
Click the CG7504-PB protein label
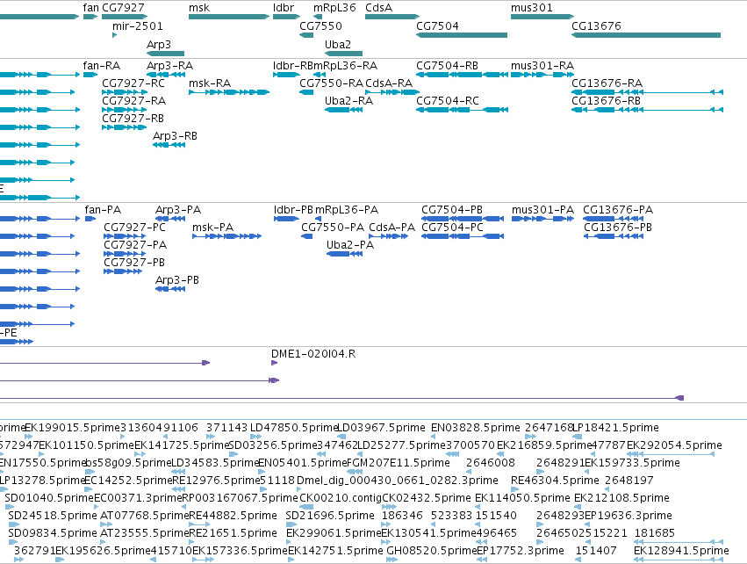coord(452,210)
